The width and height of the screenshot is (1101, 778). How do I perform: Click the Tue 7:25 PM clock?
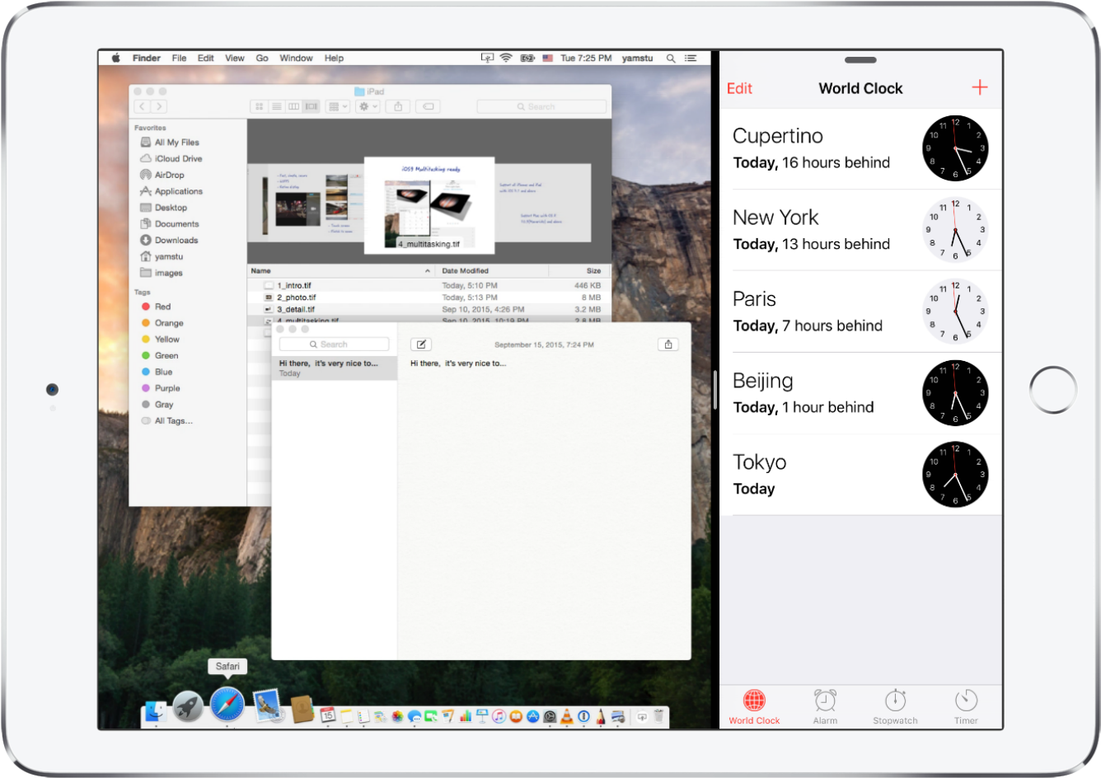coord(586,59)
